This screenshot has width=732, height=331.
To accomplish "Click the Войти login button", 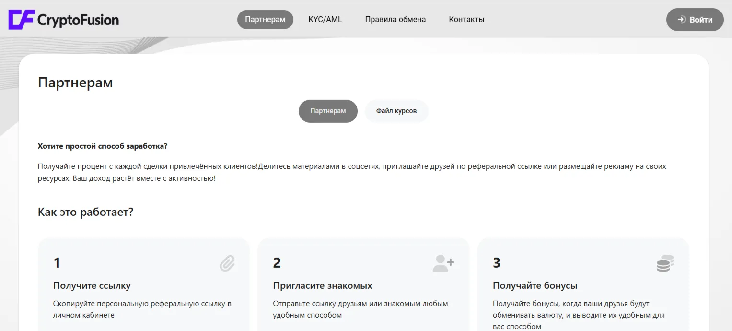I will click(x=695, y=20).
